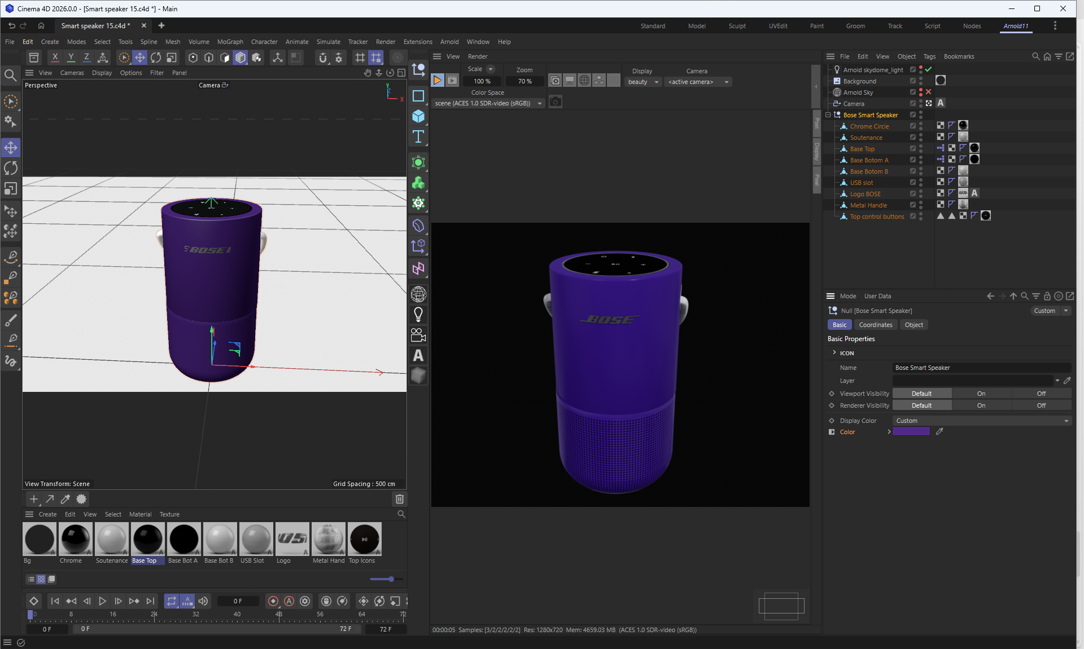Click the render snapshot camera icon
This screenshot has height=649, width=1084.
point(556,102)
